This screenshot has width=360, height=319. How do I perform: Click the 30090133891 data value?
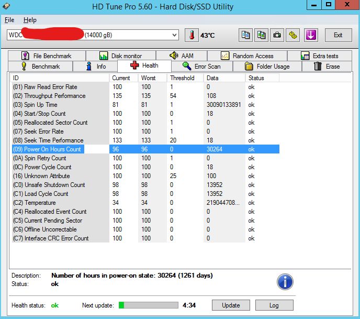click(223, 105)
